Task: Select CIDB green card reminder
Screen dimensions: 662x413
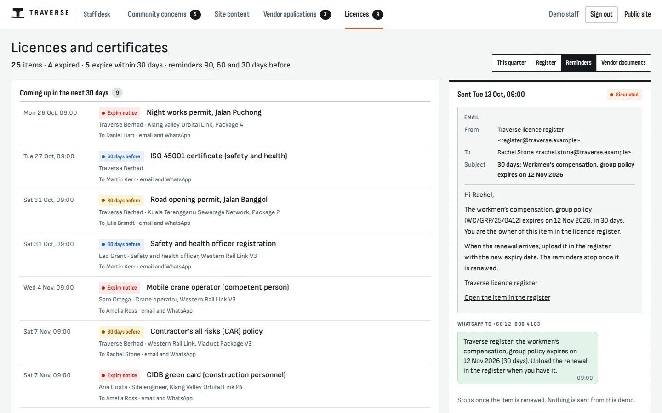Action: tap(225, 386)
